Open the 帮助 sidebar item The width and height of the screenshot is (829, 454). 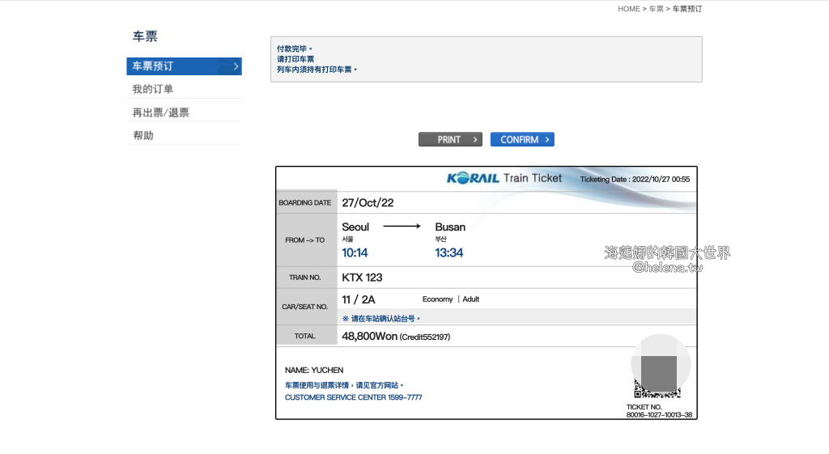click(143, 135)
